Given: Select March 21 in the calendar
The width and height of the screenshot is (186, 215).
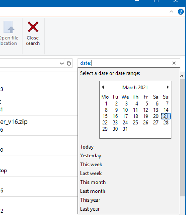Looking at the screenshot, I should coord(166,116).
